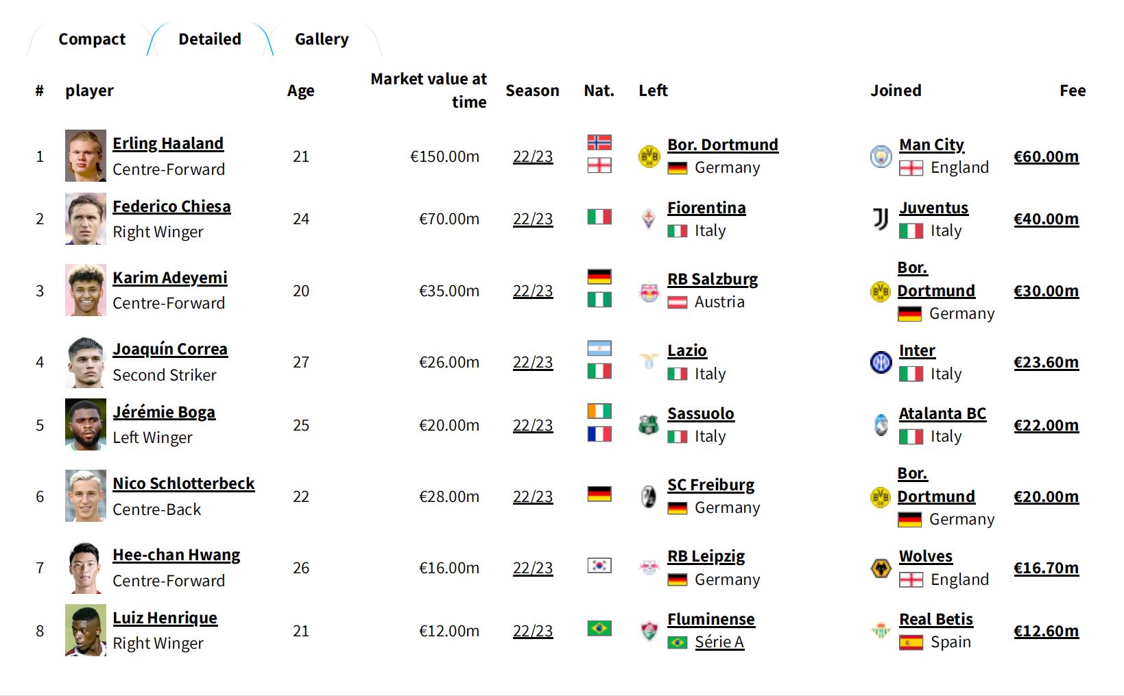Viewport: 1124px width, 696px height.
Task: Click the Juventus club logo
Action: pyautogui.click(x=881, y=219)
